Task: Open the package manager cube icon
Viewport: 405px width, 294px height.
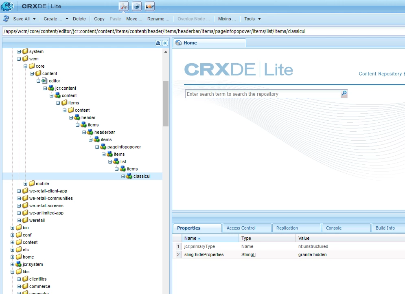Action: (137, 6)
